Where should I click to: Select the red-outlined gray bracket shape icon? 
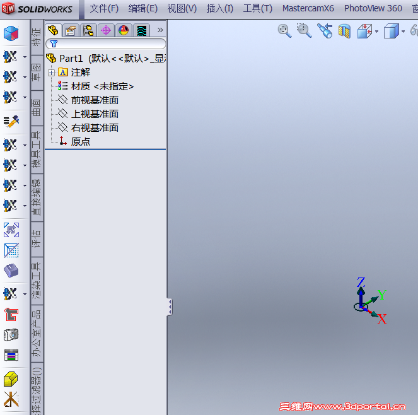point(11,314)
